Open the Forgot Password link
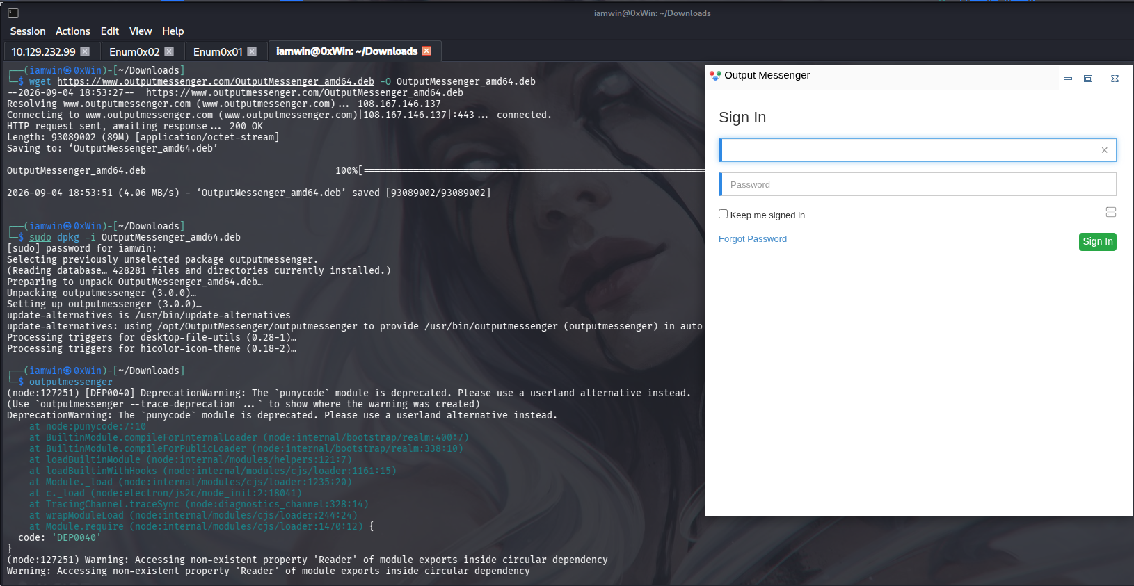 [753, 238]
